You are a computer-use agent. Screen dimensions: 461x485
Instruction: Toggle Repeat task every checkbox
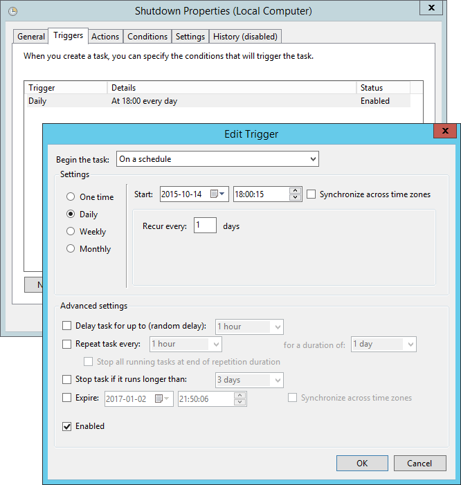pyautogui.click(x=67, y=344)
